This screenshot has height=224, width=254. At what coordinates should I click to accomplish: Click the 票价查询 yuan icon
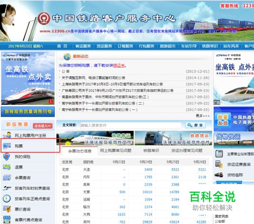pos(7,209)
